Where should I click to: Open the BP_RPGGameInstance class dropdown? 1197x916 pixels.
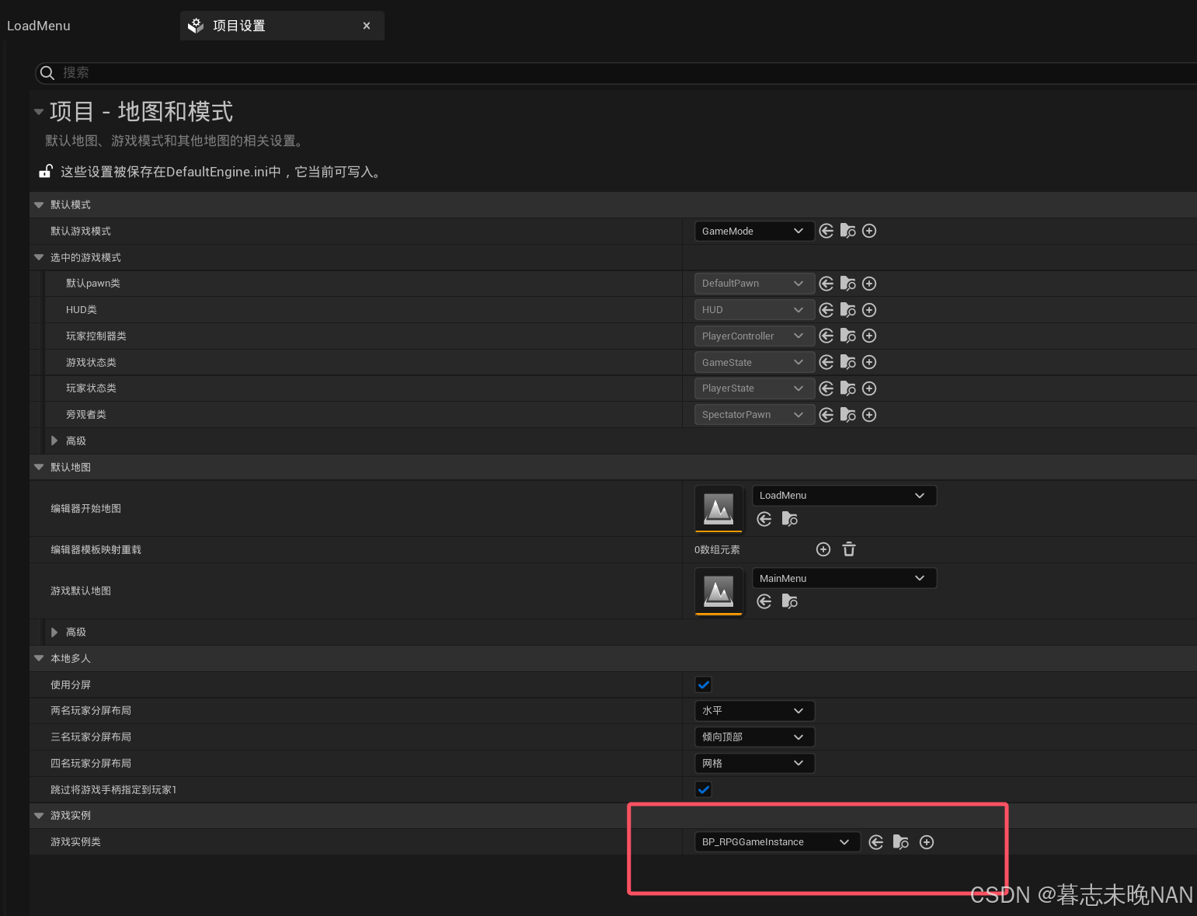tap(777, 842)
